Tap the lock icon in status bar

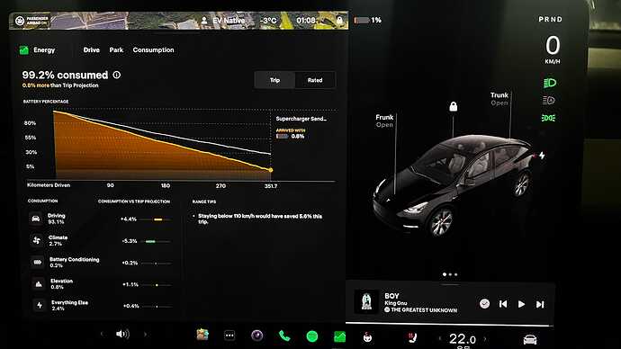point(339,20)
